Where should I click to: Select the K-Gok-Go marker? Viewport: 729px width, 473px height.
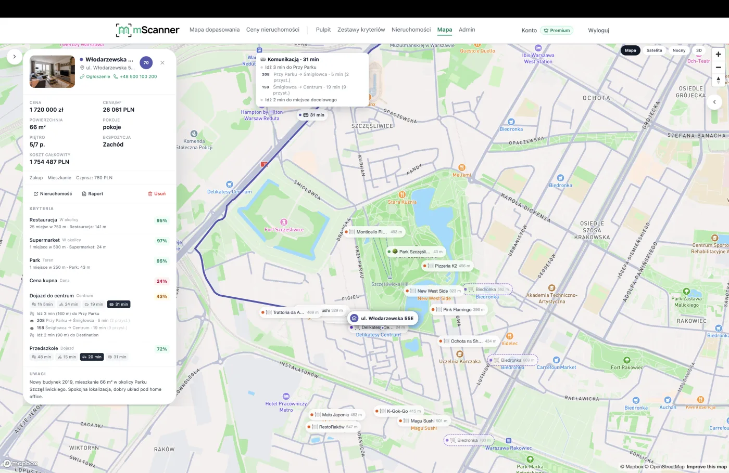point(399,411)
